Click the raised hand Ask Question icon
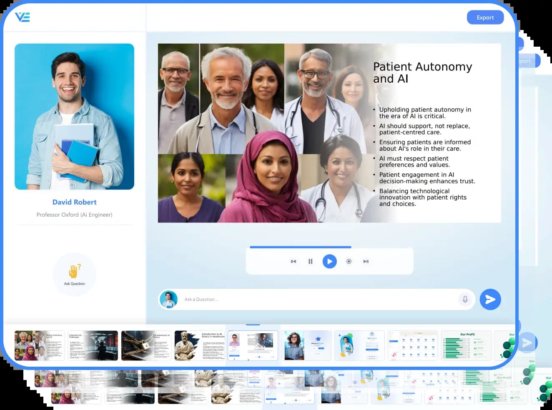The image size is (552, 410). point(74,271)
